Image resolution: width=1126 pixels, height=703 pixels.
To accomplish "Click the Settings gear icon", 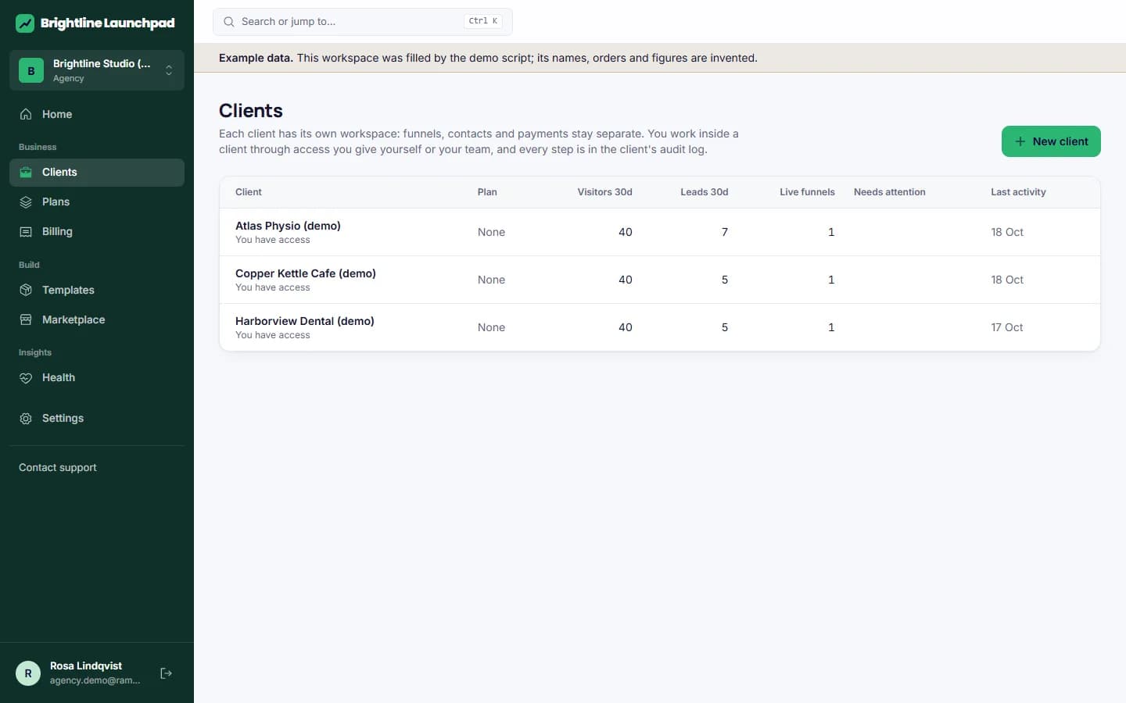I will click(x=26, y=419).
